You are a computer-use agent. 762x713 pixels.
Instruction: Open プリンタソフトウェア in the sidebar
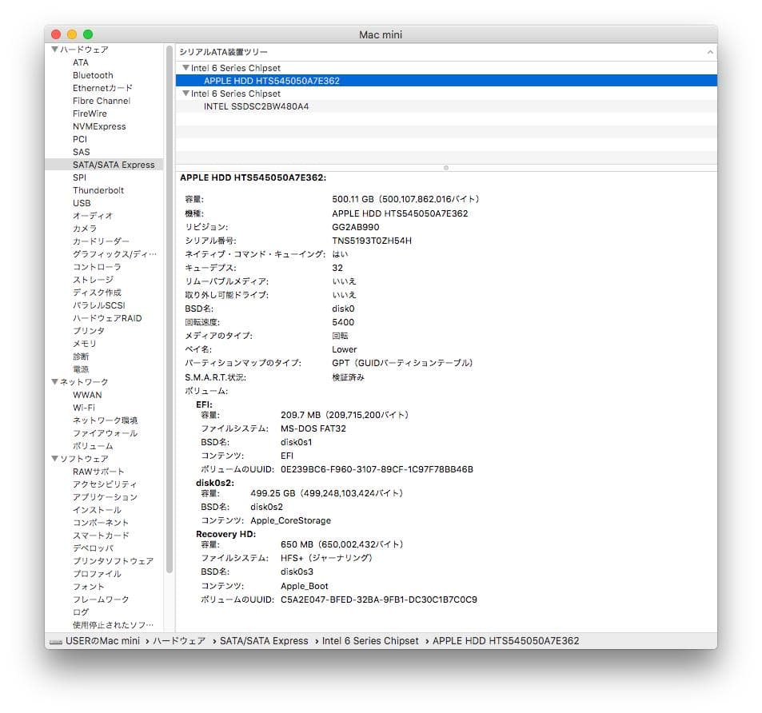pyautogui.click(x=113, y=561)
